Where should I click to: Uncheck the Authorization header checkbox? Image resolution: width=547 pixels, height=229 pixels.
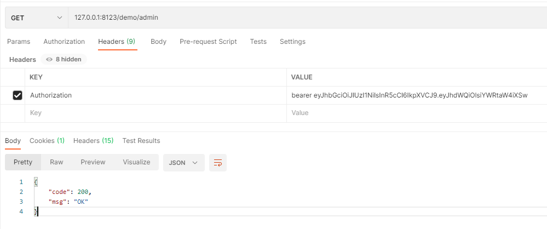(x=18, y=95)
